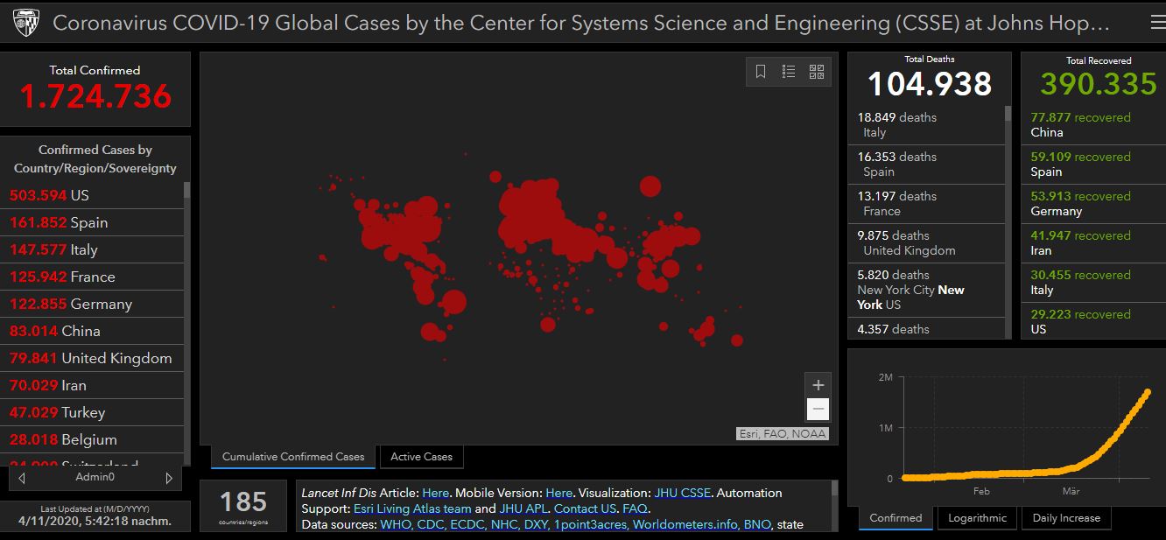The image size is (1166, 540).
Task: Open the bookmarks icon on the map
Action: pos(761,72)
